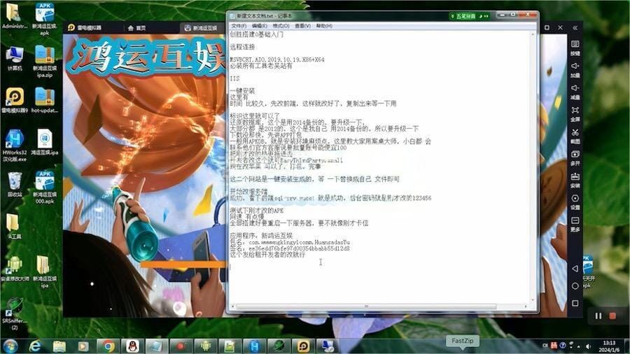Open Chrome from the Windows taskbar
Screen dimensions: 630x354
[x=108, y=346]
